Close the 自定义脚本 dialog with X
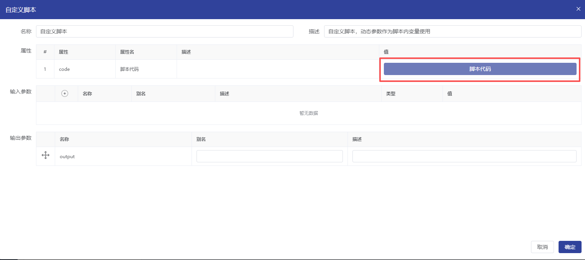Image resolution: width=585 pixels, height=260 pixels. [x=578, y=9]
